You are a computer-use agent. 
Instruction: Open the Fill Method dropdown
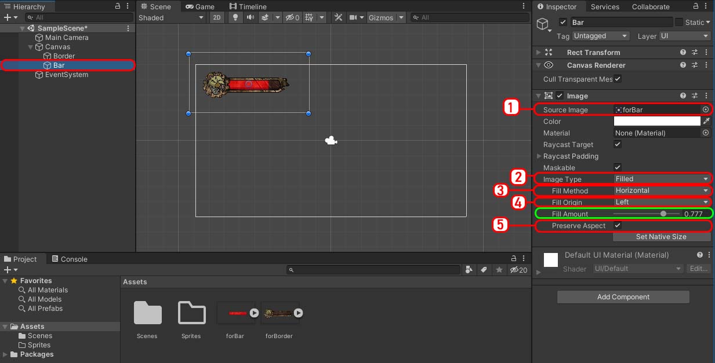662,190
